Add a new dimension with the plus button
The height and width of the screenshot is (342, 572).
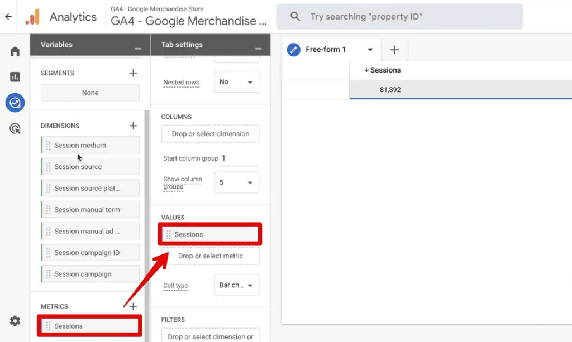click(134, 126)
